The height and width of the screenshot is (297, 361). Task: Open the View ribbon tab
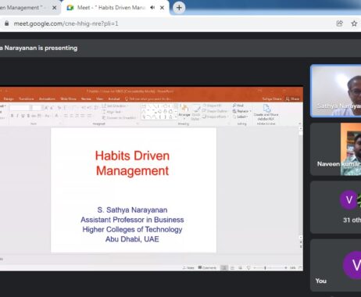100,99
